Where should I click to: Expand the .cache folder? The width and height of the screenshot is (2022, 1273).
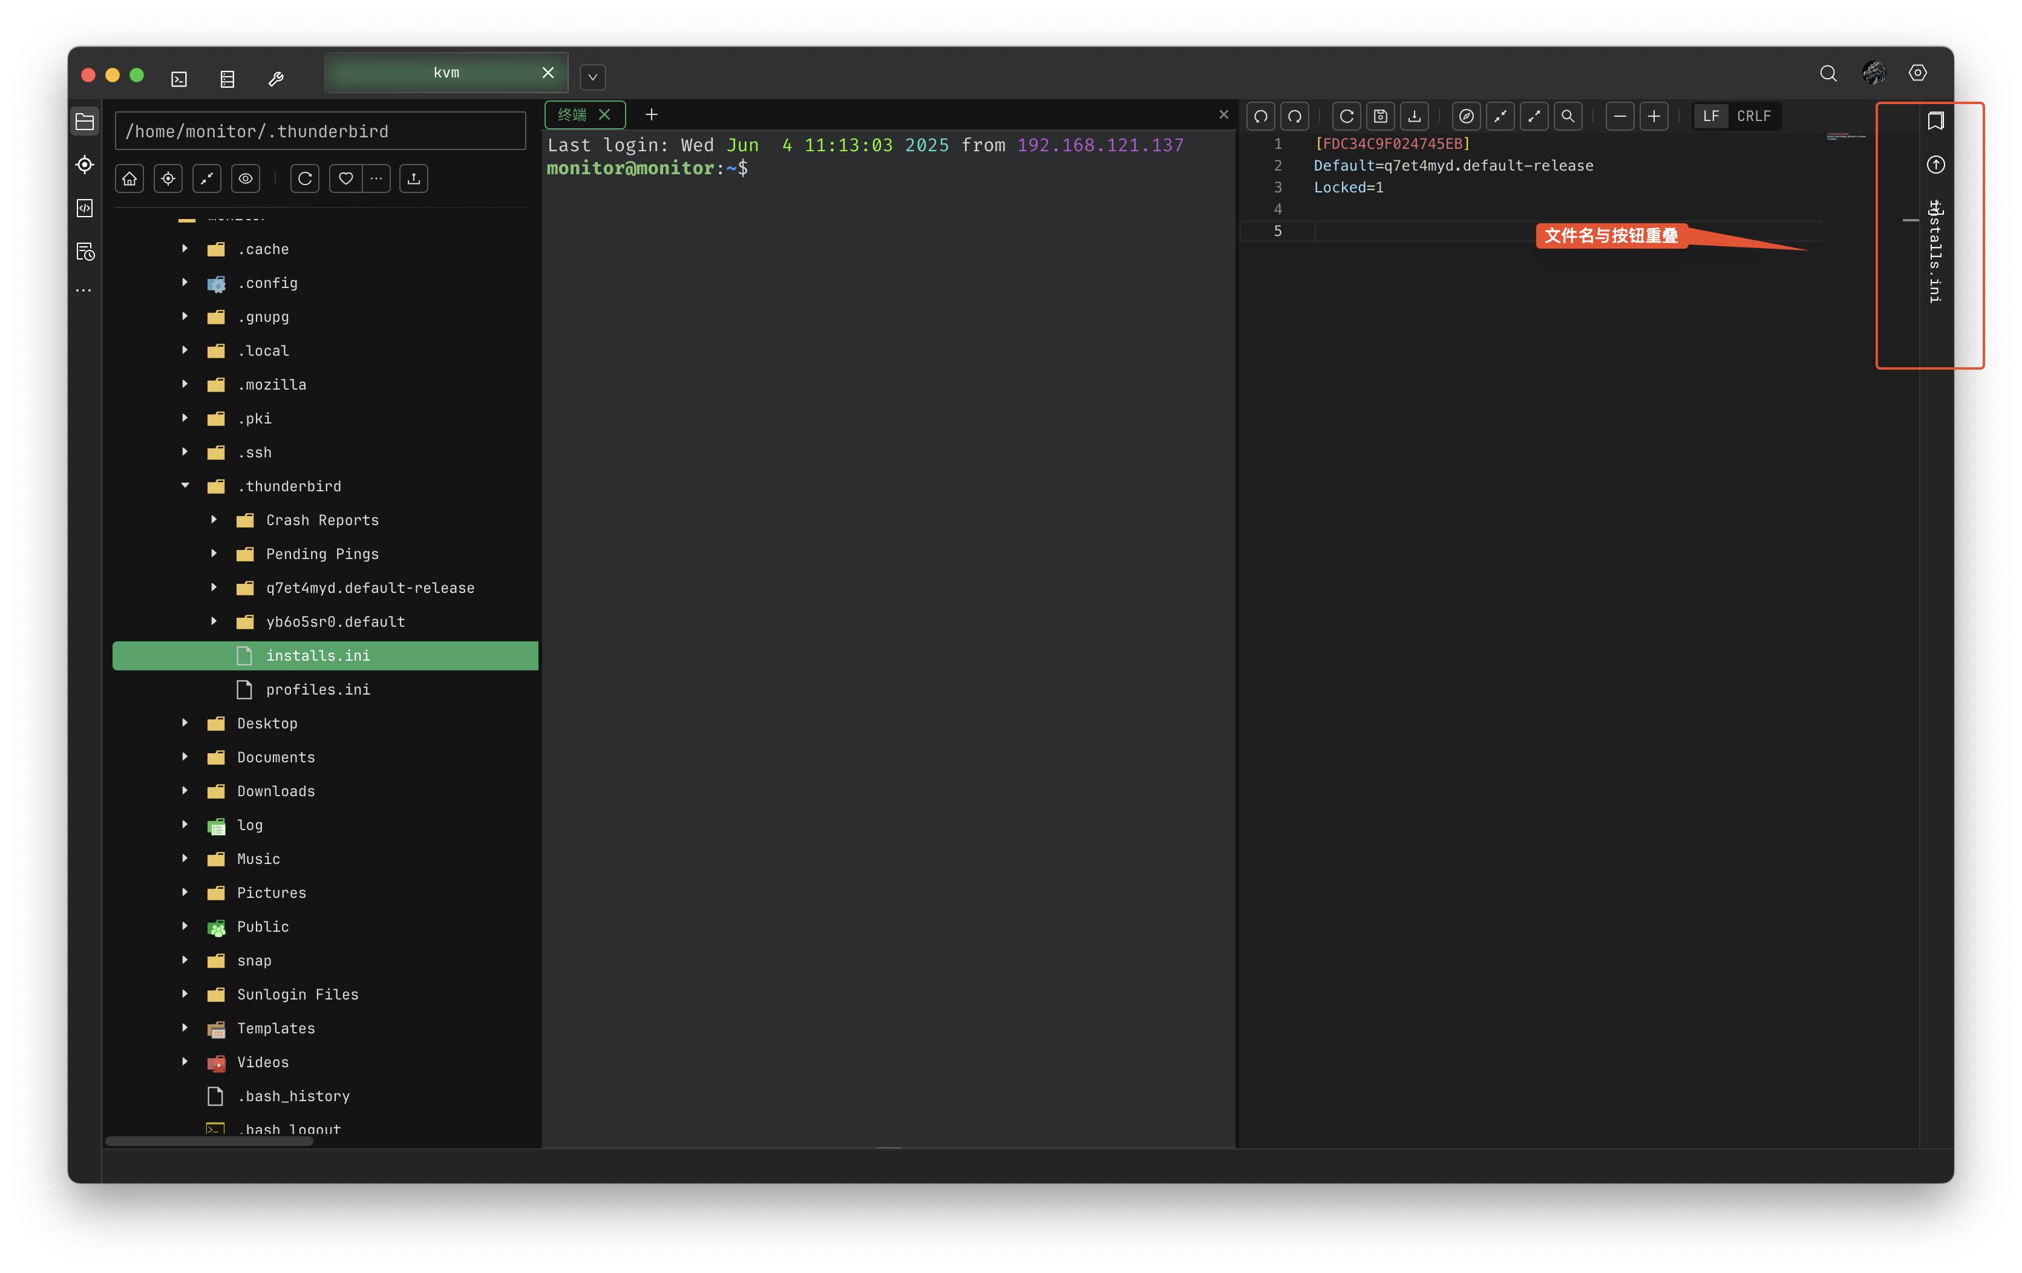click(185, 249)
